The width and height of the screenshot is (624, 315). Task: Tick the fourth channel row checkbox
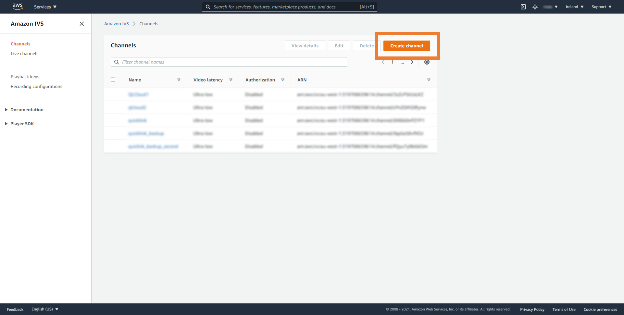point(113,133)
